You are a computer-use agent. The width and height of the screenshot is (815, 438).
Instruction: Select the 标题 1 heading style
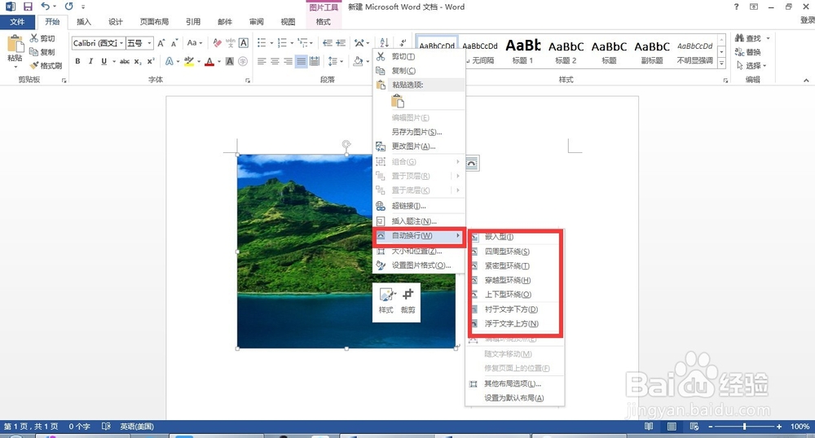point(523,51)
